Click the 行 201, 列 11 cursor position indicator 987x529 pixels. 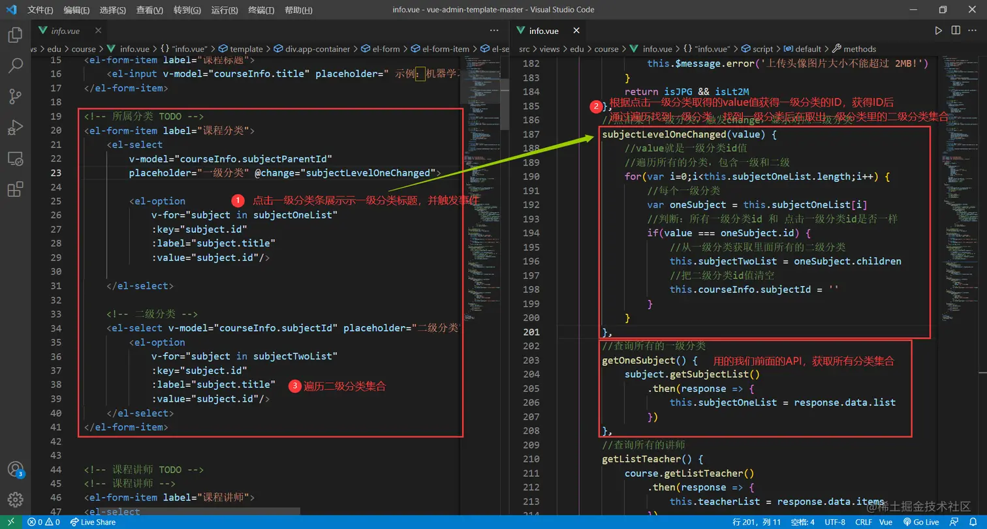757,522
